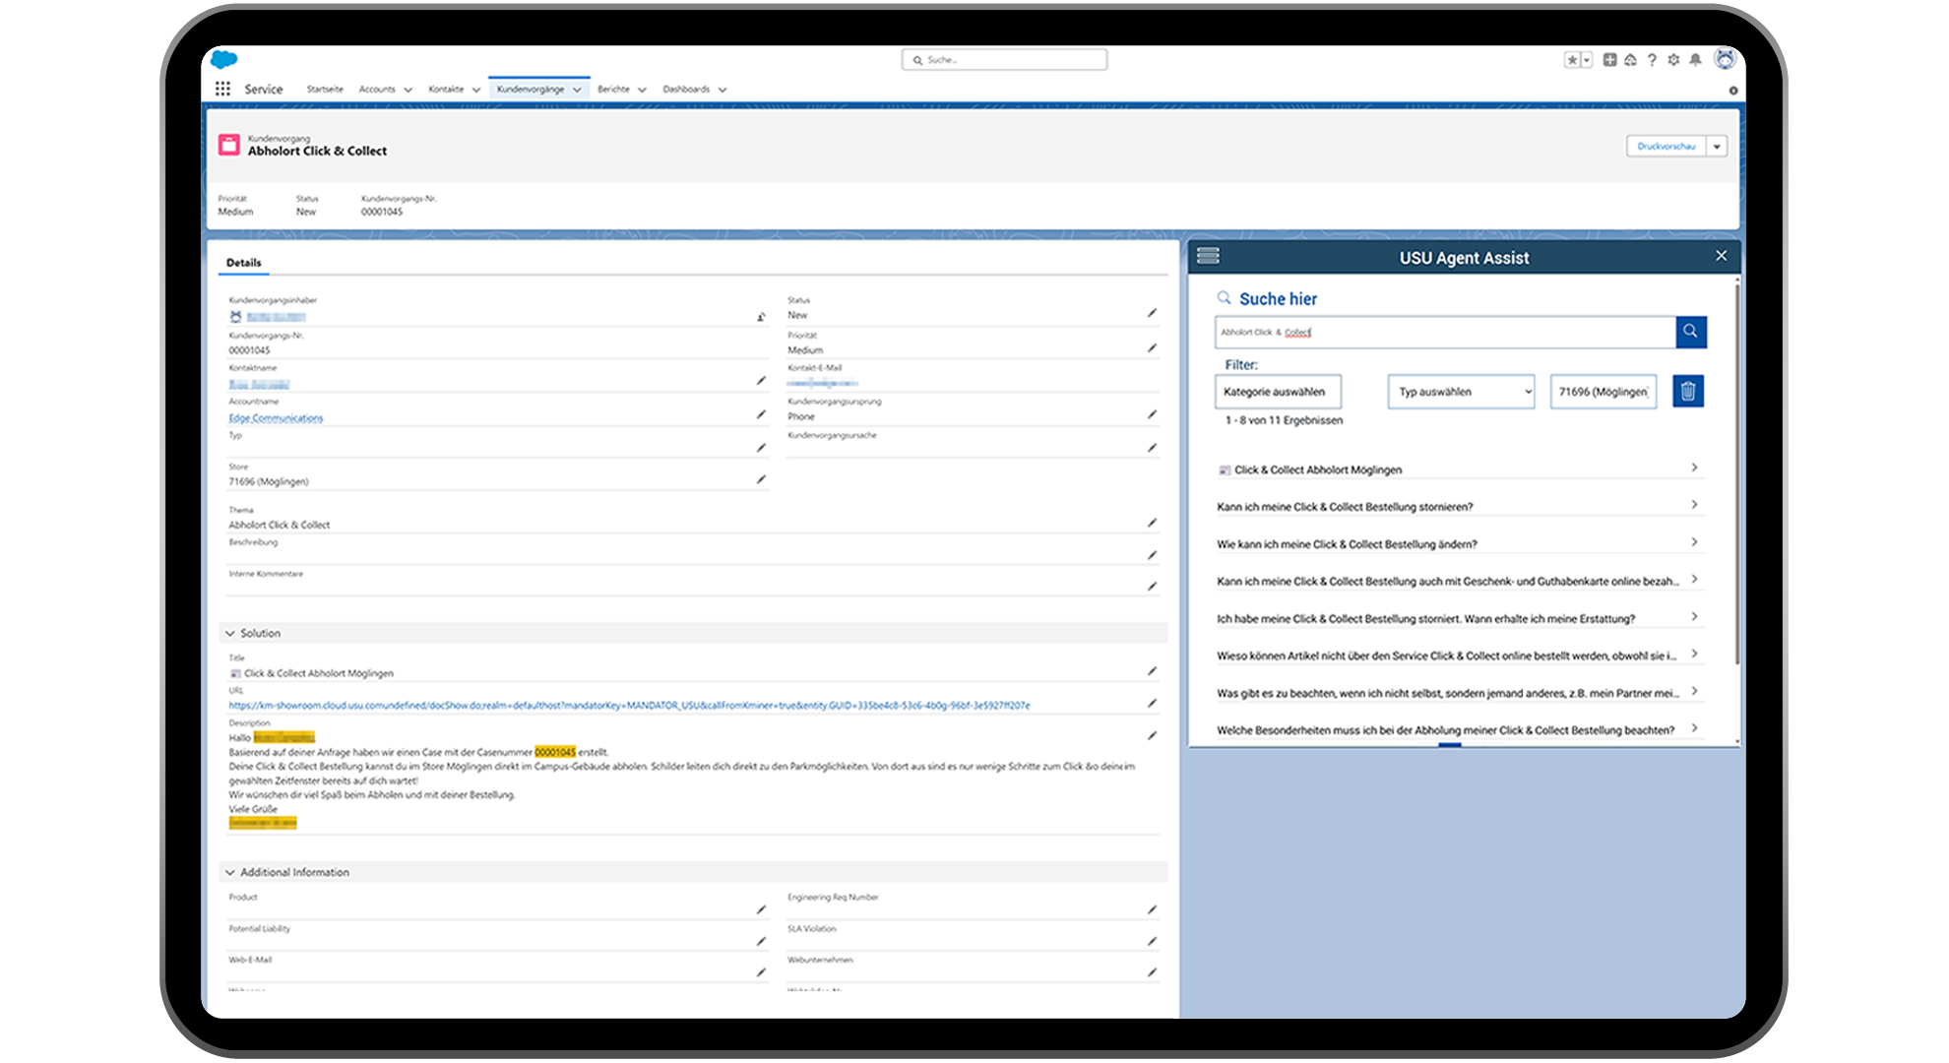Edit the Beschreibung field pencil
The height and width of the screenshot is (1063, 1949).
point(1152,555)
